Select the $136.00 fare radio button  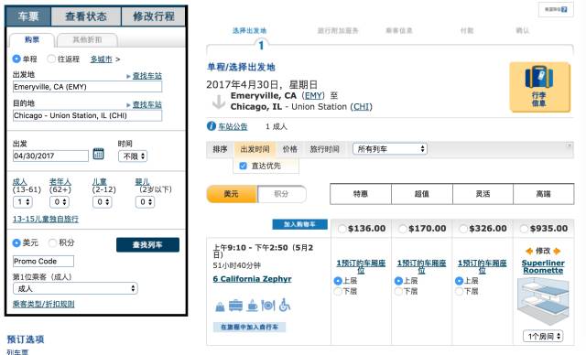tap(342, 229)
